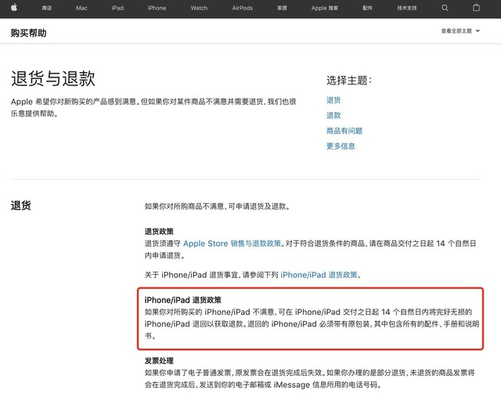Image resolution: width=501 pixels, height=401 pixels.
Task: Open the AirPods nav item
Action: click(x=243, y=8)
